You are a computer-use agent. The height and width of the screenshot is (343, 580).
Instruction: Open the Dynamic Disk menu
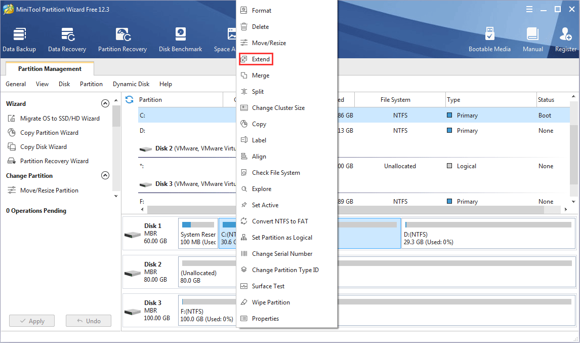click(131, 84)
